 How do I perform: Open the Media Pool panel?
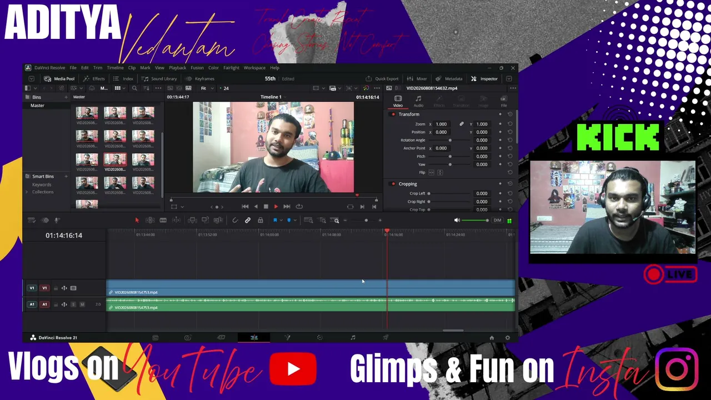coord(59,79)
